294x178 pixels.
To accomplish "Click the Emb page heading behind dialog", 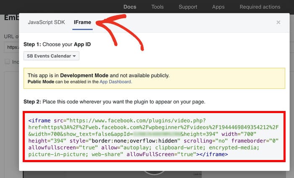I will click(x=10, y=18).
